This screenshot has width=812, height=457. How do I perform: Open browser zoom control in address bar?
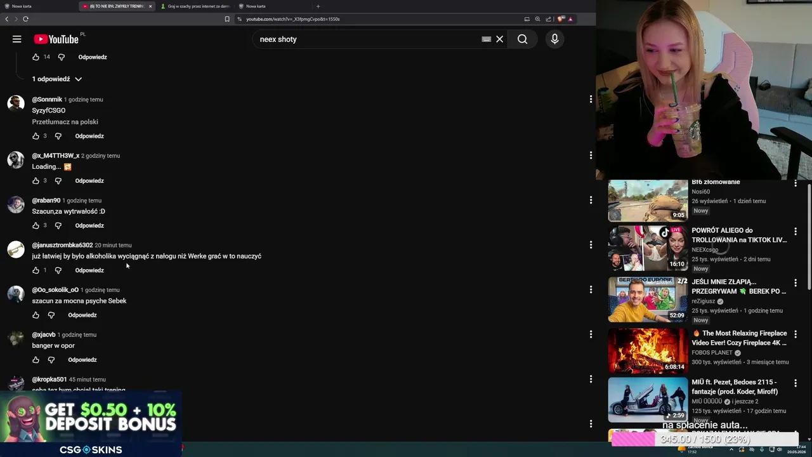537,19
